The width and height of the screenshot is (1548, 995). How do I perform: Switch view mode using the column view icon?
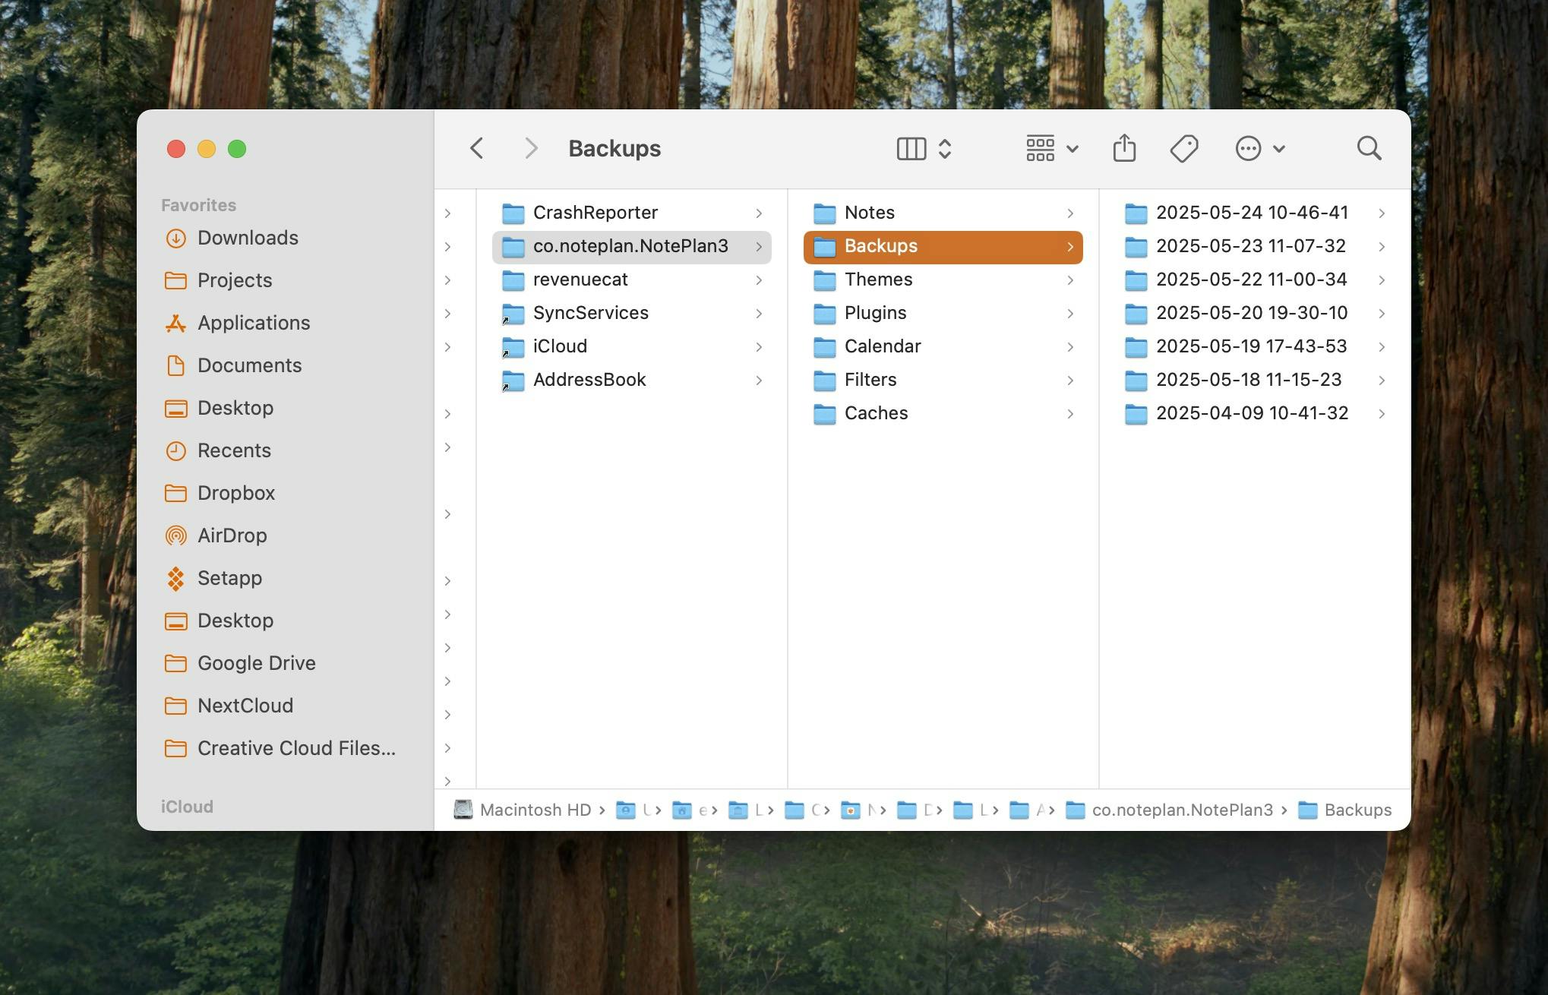[x=911, y=149]
